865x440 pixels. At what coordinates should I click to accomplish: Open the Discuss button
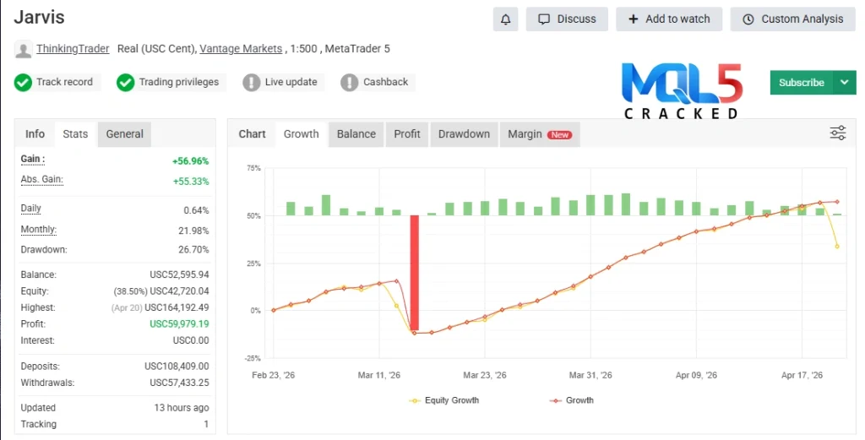click(567, 19)
